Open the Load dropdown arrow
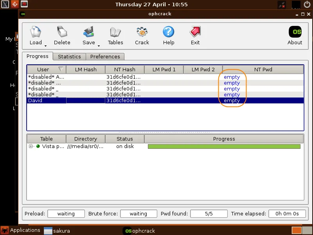The height and width of the screenshot is (235, 313). [x=45, y=45]
